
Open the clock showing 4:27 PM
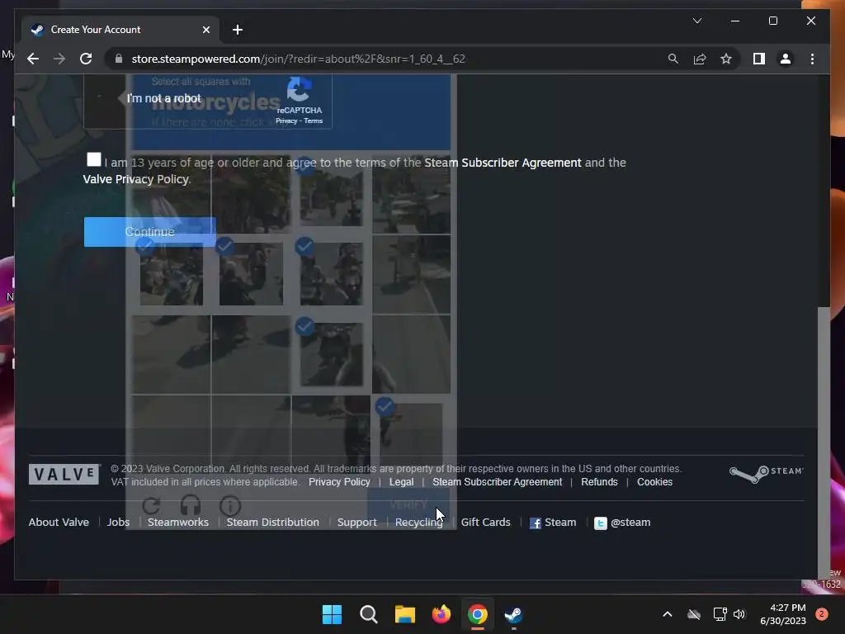click(x=783, y=614)
